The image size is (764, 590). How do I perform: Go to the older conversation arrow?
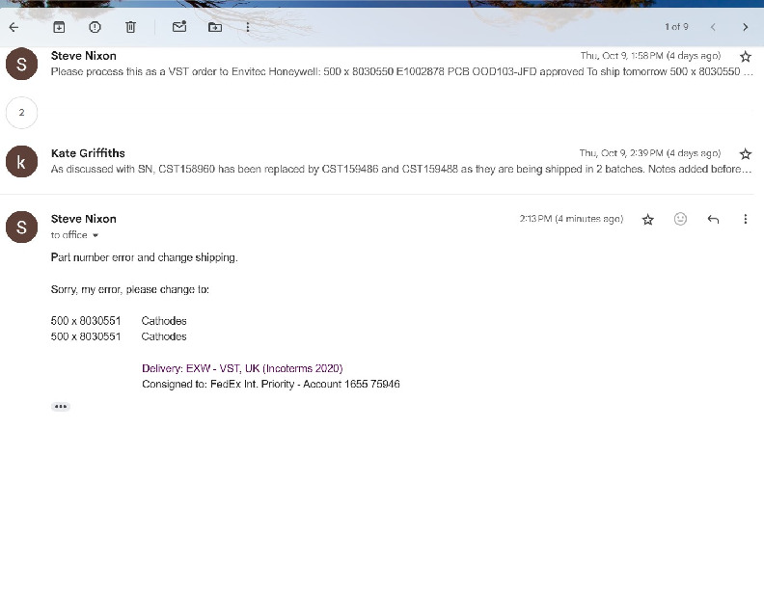[745, 27]
